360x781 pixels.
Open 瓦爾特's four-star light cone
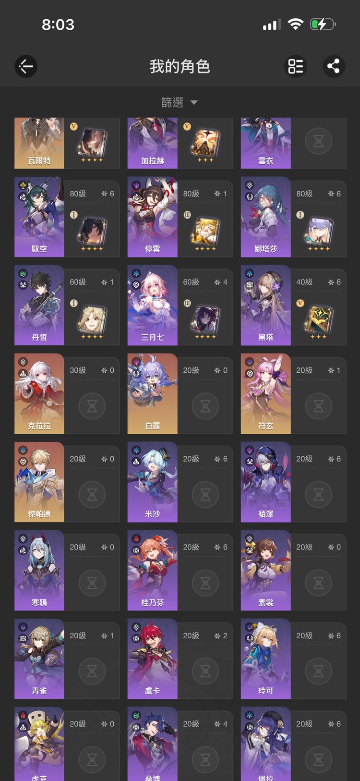click(92, 143)
